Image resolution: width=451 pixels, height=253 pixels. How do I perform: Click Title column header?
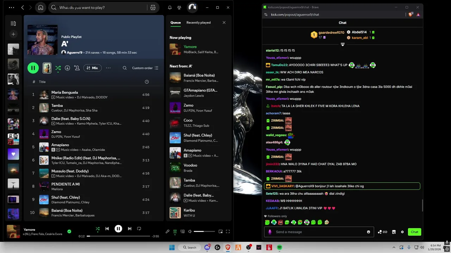[x=42, y=82]
